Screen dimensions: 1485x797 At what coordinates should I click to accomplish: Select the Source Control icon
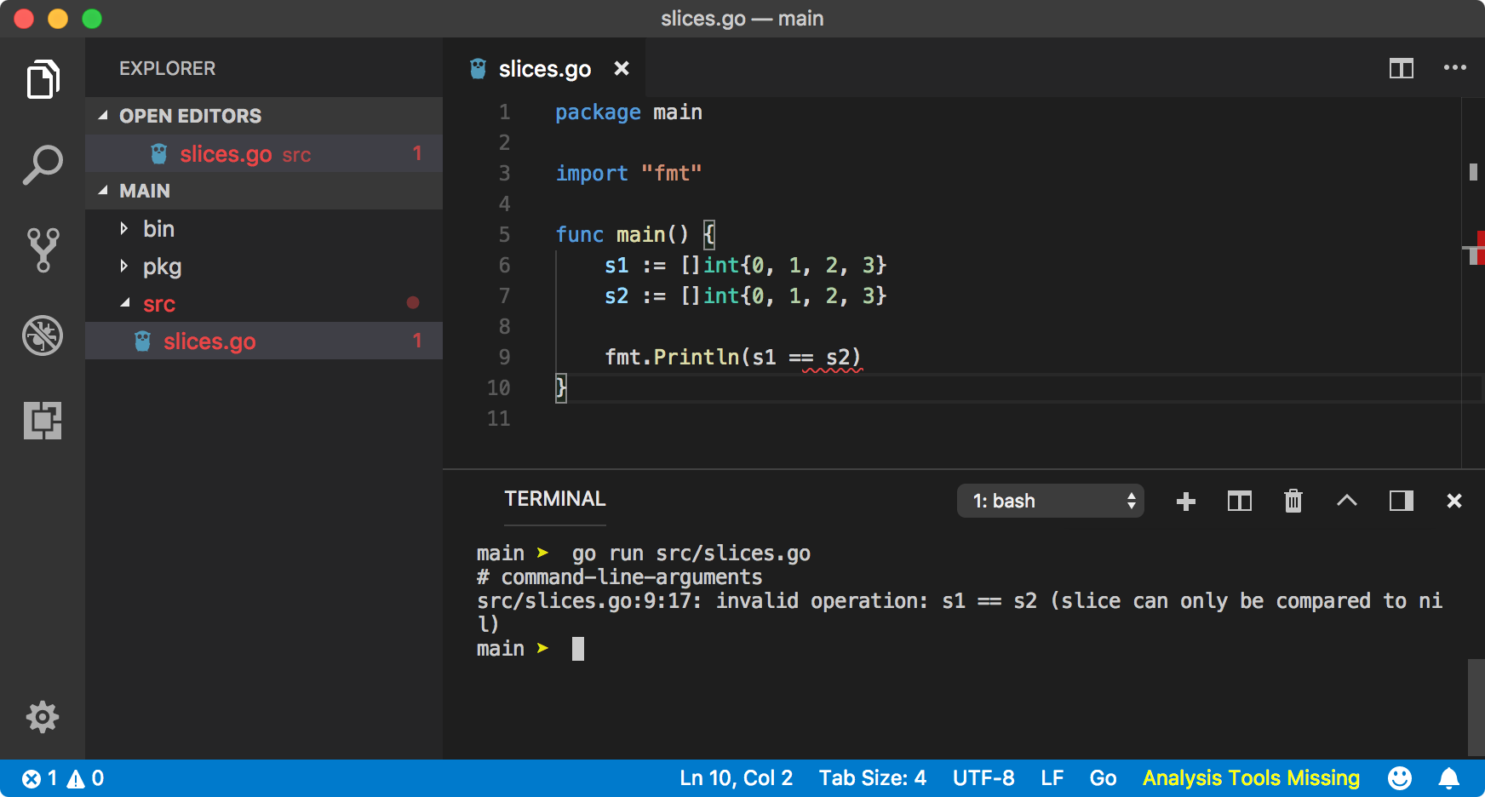click(x=43, y=249)
